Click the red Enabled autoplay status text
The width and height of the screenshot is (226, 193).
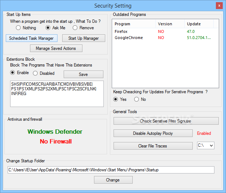[204, 133]
